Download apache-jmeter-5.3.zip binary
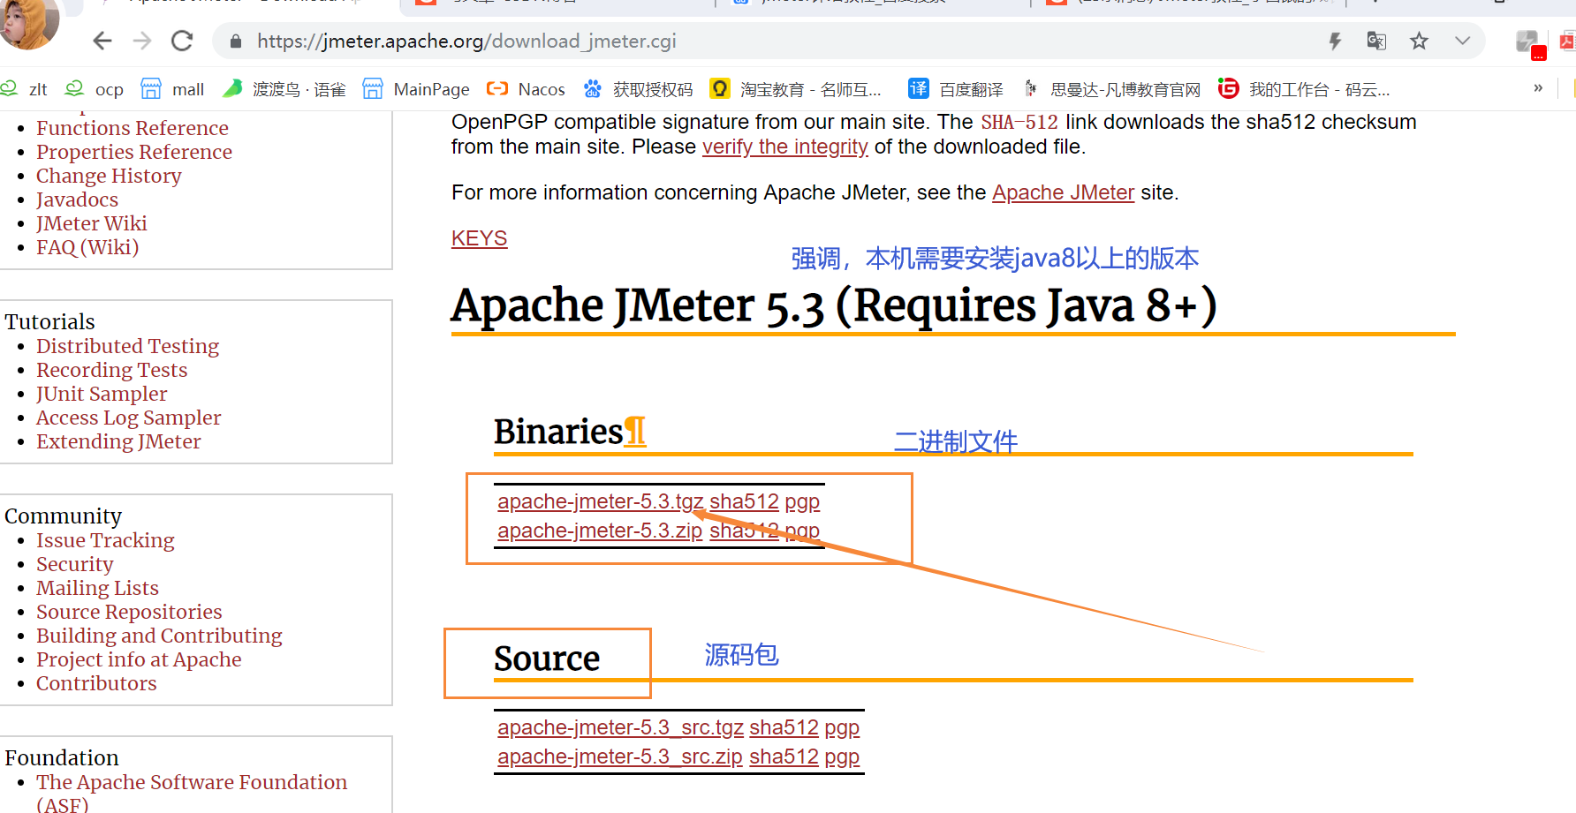 pyautogui.click(x=599, y=531)
